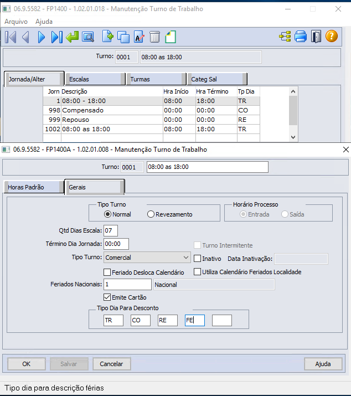This screenshot has width=351, height=396.
Task: Click the dialog Turno description field
Action: point(208,167)
